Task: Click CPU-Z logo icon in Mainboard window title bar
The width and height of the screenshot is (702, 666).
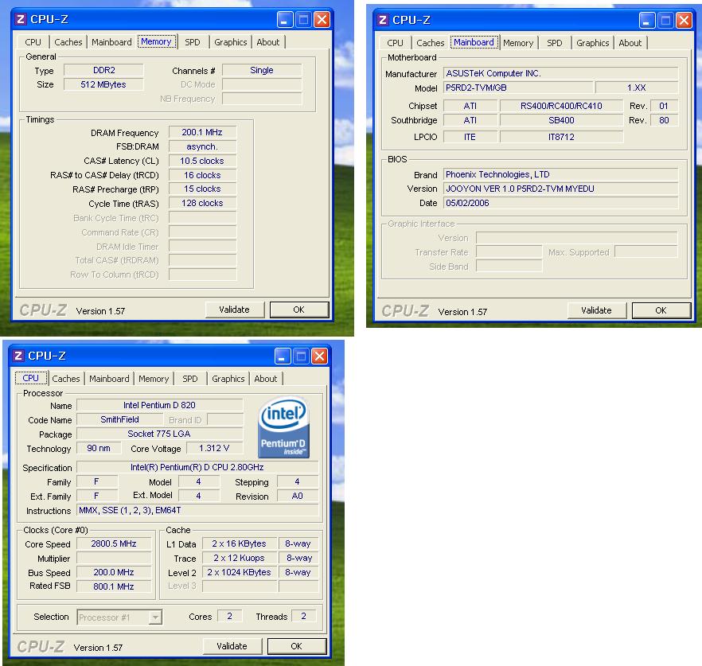Action: 382,20
